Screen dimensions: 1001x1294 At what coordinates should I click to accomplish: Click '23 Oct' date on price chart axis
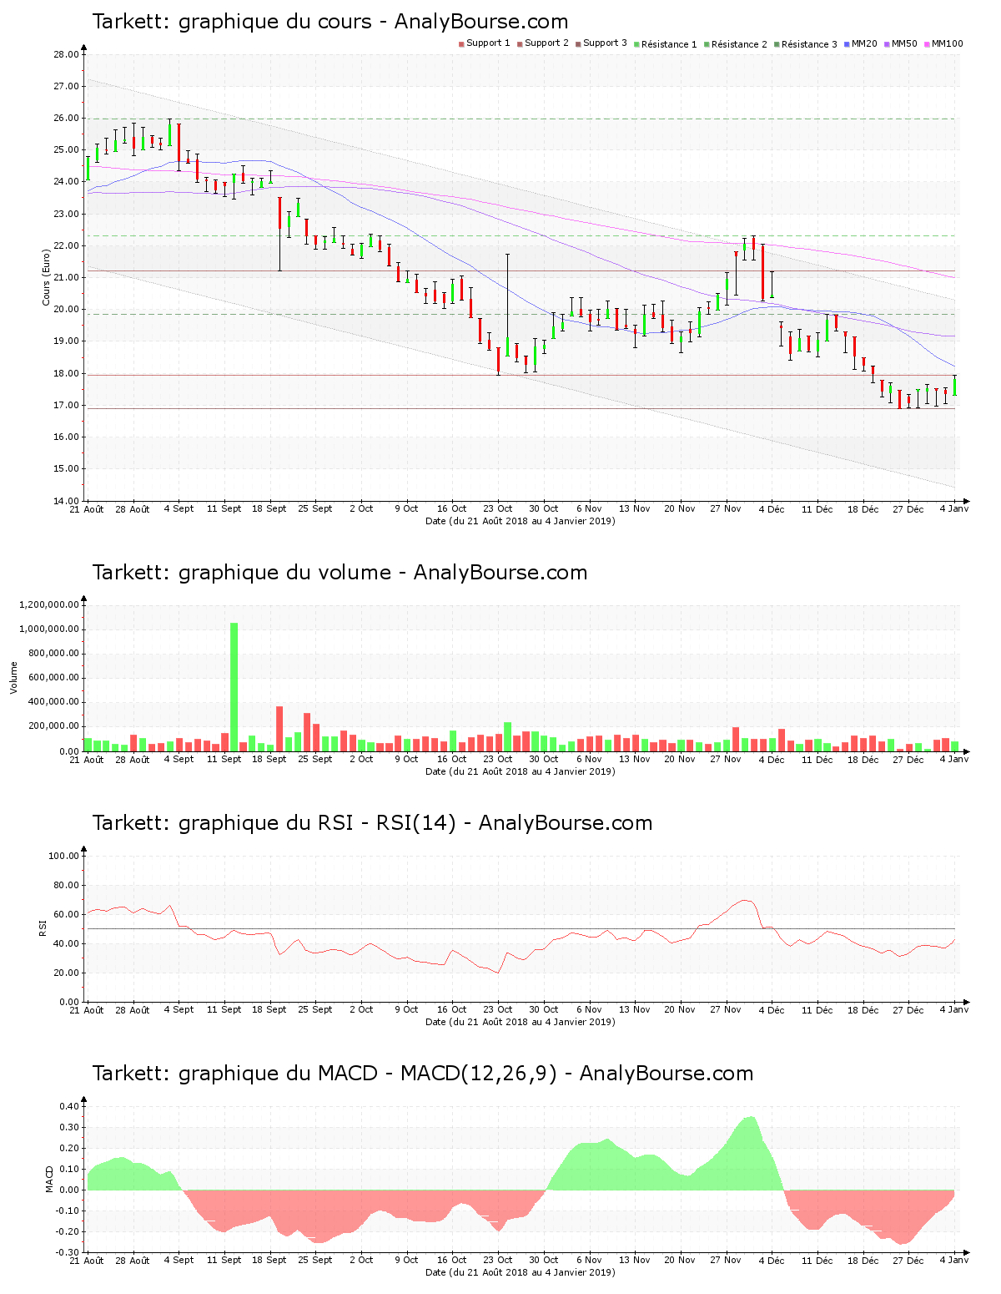(x=498, y=508)
